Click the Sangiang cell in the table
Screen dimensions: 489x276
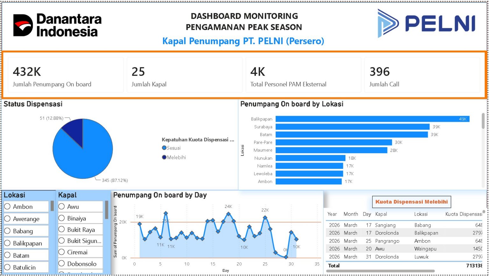(x=385, y=225)
